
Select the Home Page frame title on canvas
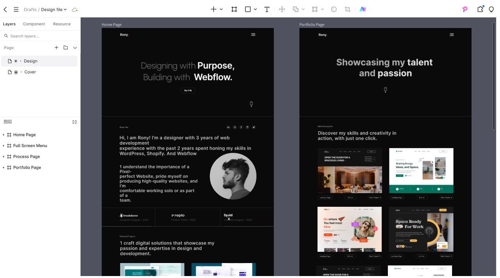112,24
